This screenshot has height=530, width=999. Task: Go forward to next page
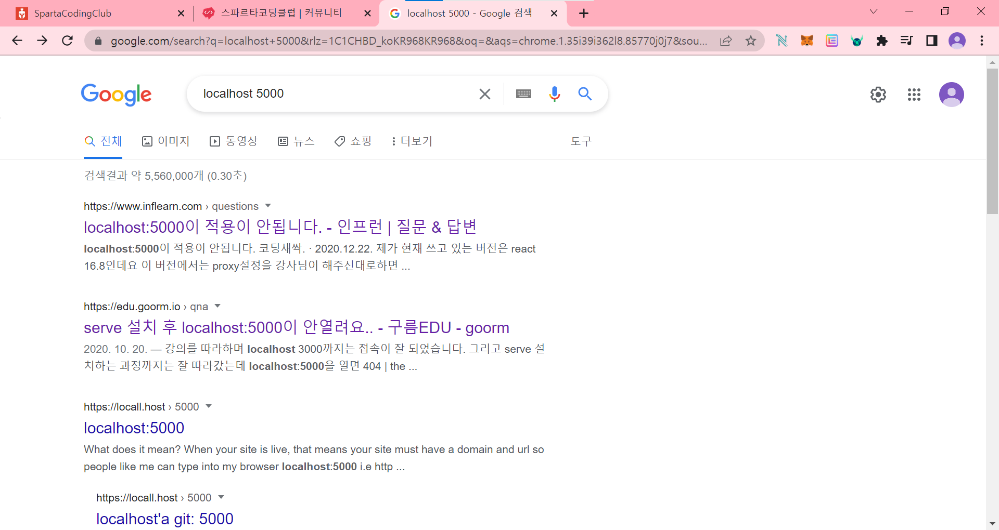pyautogui.click(x=42, y=41)
